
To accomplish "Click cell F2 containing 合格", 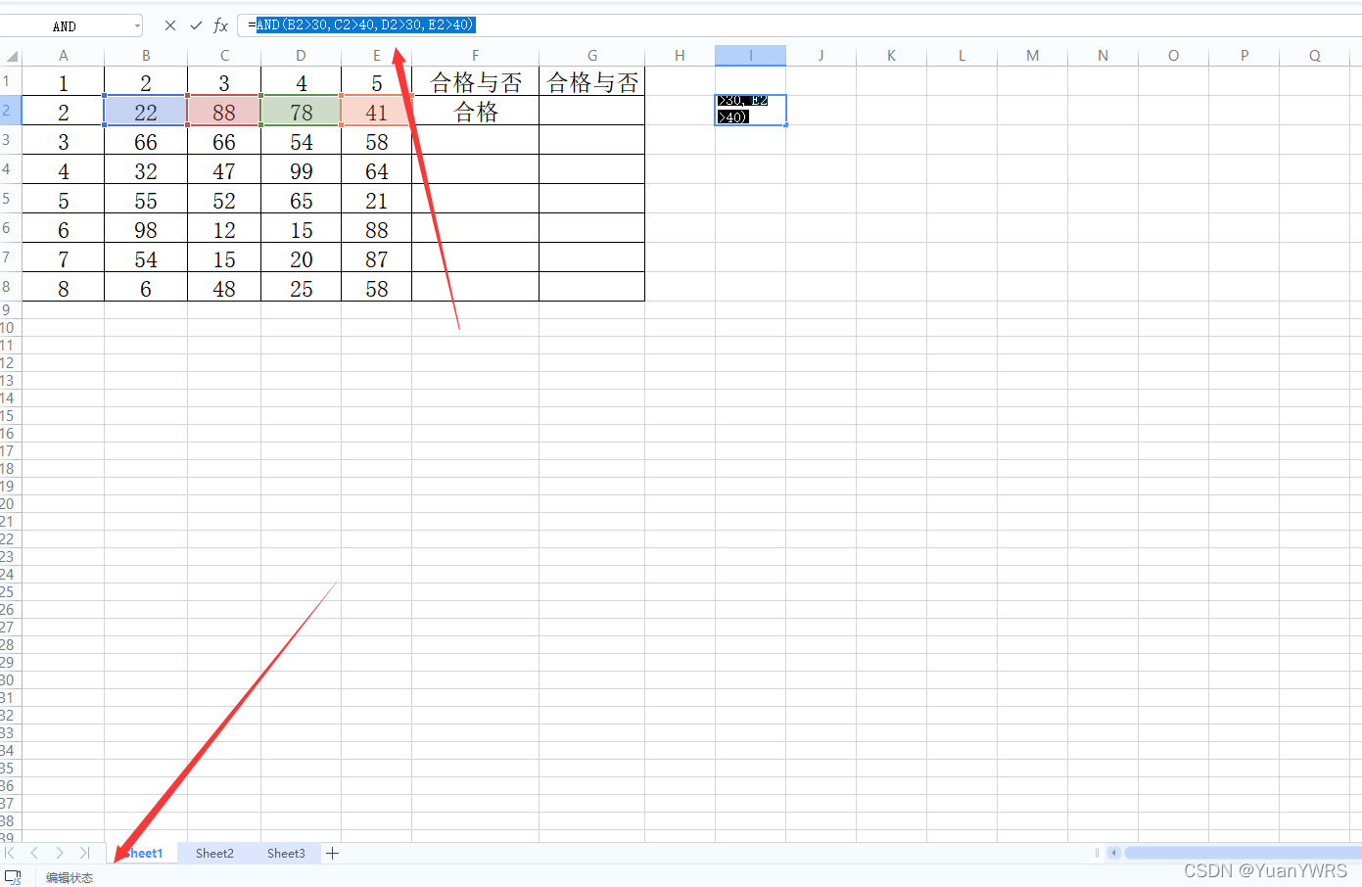I will click(x=475, y=111).
